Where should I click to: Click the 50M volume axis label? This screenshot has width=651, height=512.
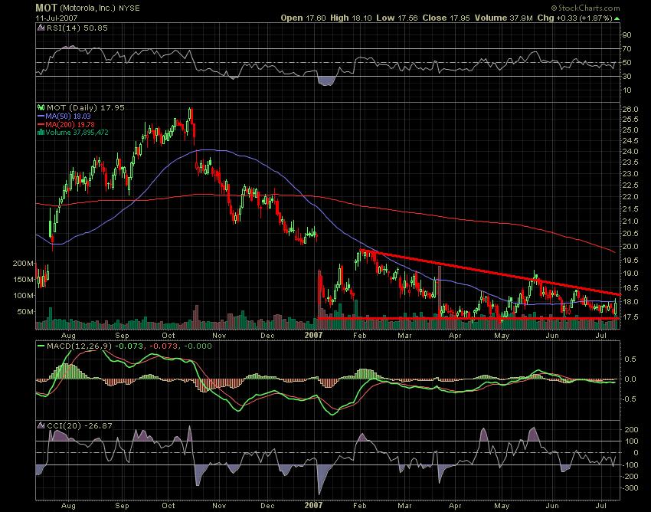pos(25,312)
